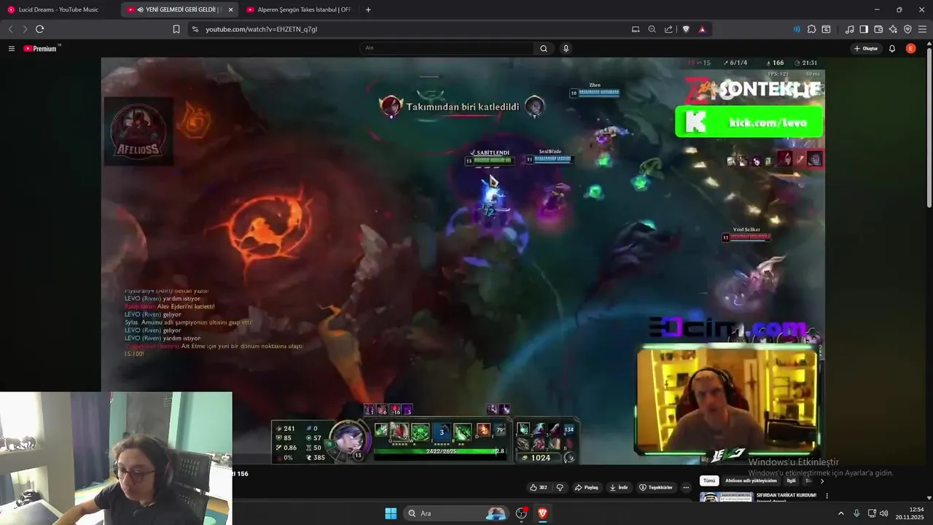The image size is (933, 525).
Task: Click the zoom-out magnifier icon in address bar
Action: (652, 29)
